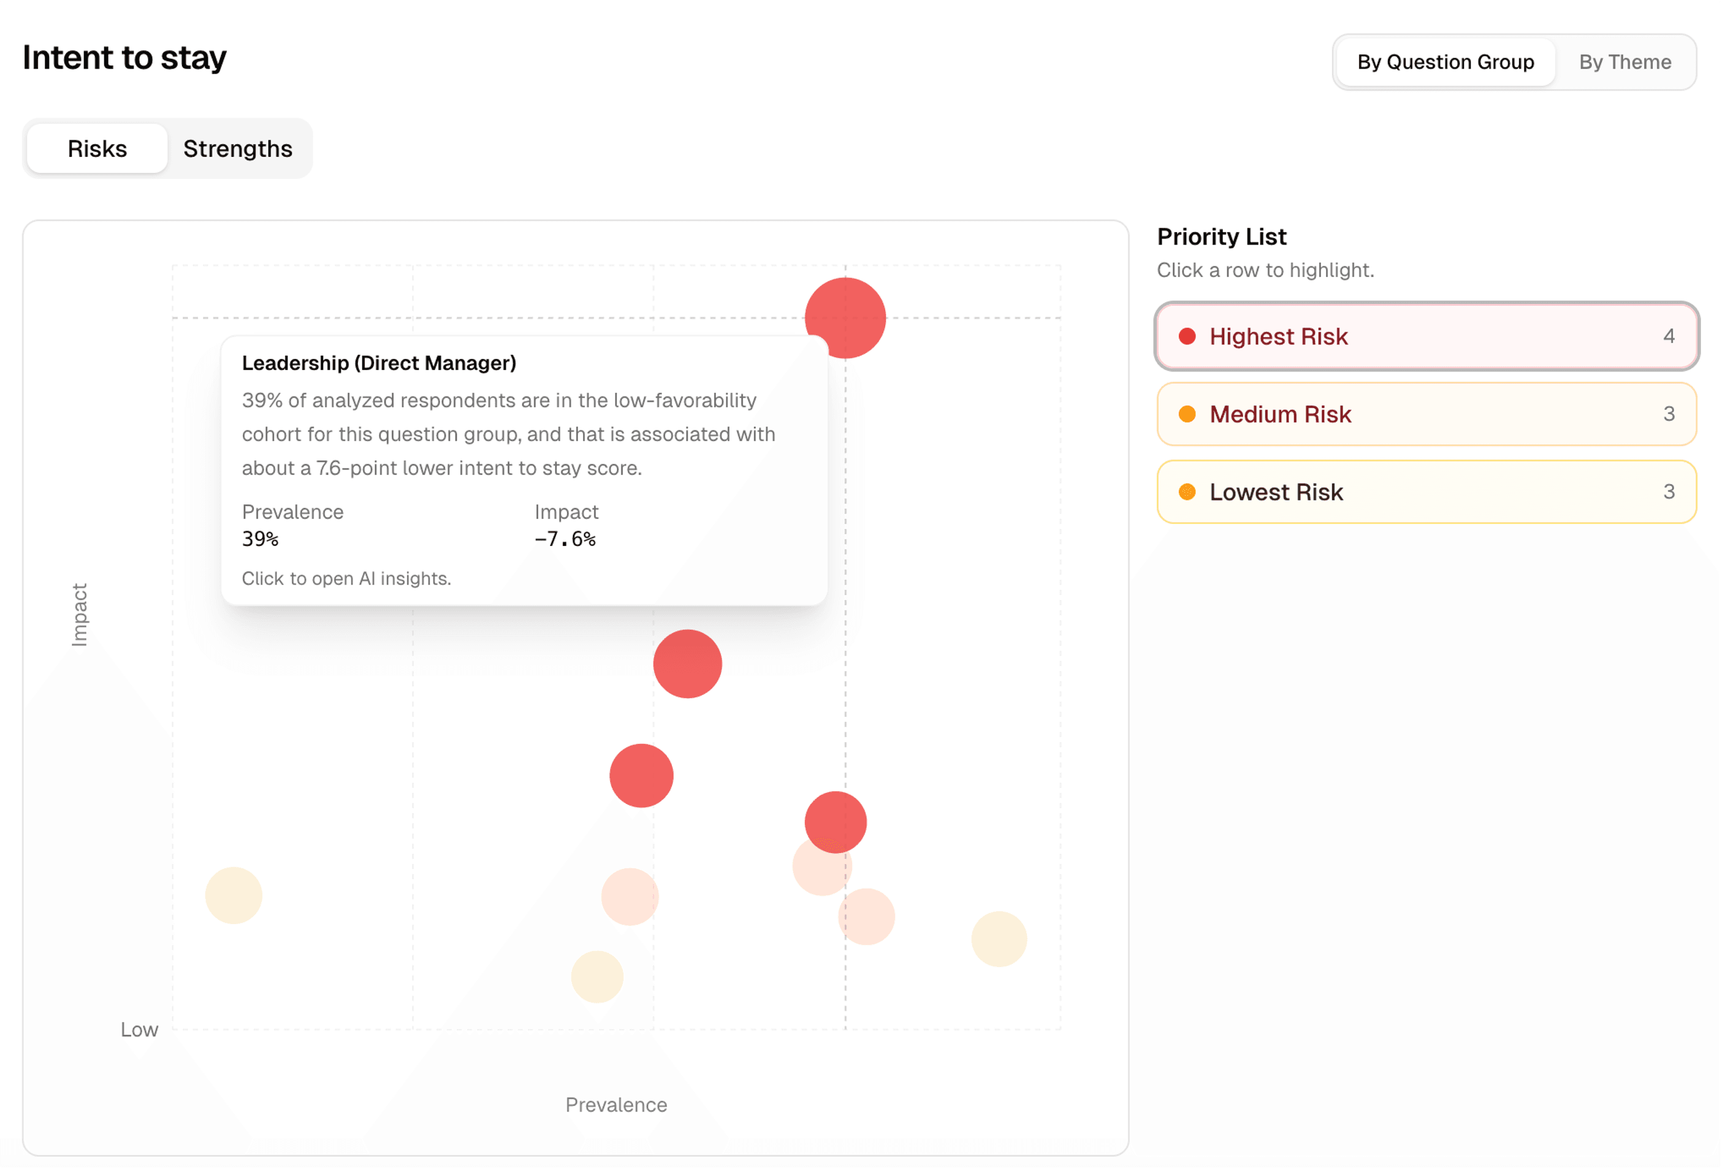Click the dot beside Lowest Risk
Screen dimensions: 1722x1168
point(1187,492)
